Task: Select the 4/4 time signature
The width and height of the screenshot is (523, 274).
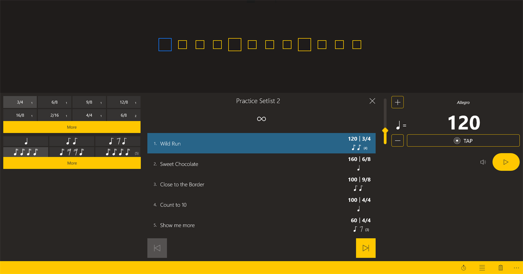Action: pos(89,115)
